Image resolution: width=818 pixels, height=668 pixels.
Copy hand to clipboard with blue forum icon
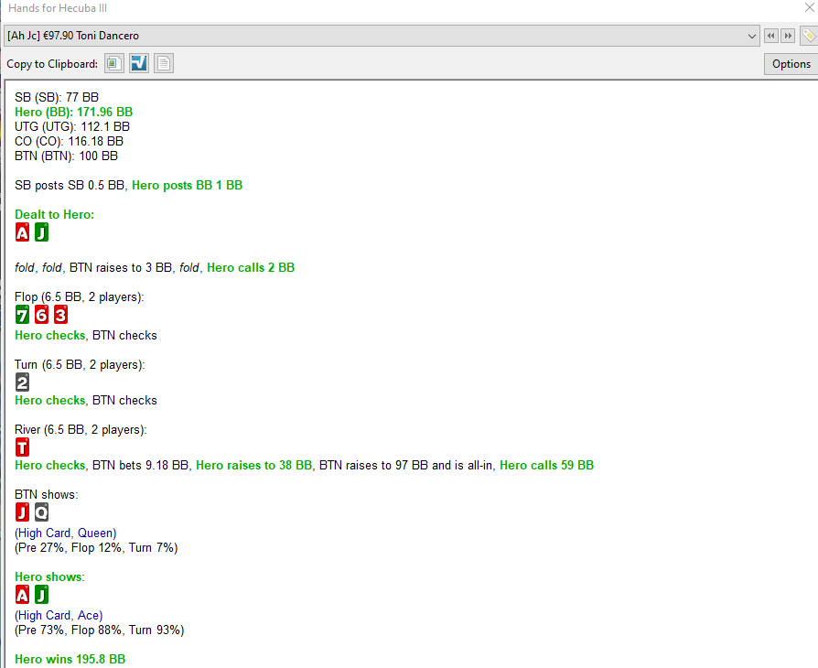[x=139, y=64]
